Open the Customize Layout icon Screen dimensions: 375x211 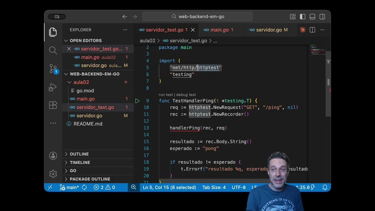click(293, 17)
